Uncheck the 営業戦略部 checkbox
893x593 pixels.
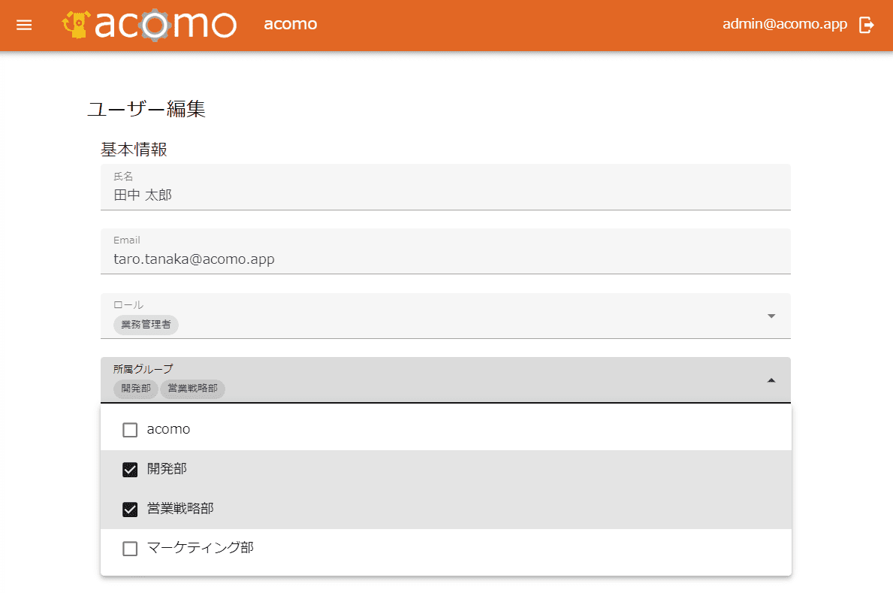point(130,510)
